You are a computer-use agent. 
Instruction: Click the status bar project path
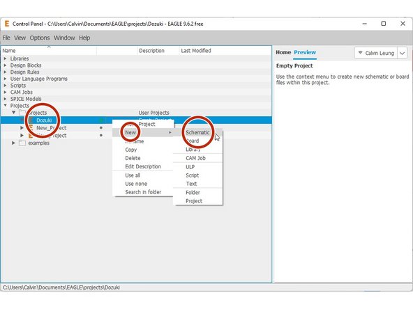pos(61,287)
